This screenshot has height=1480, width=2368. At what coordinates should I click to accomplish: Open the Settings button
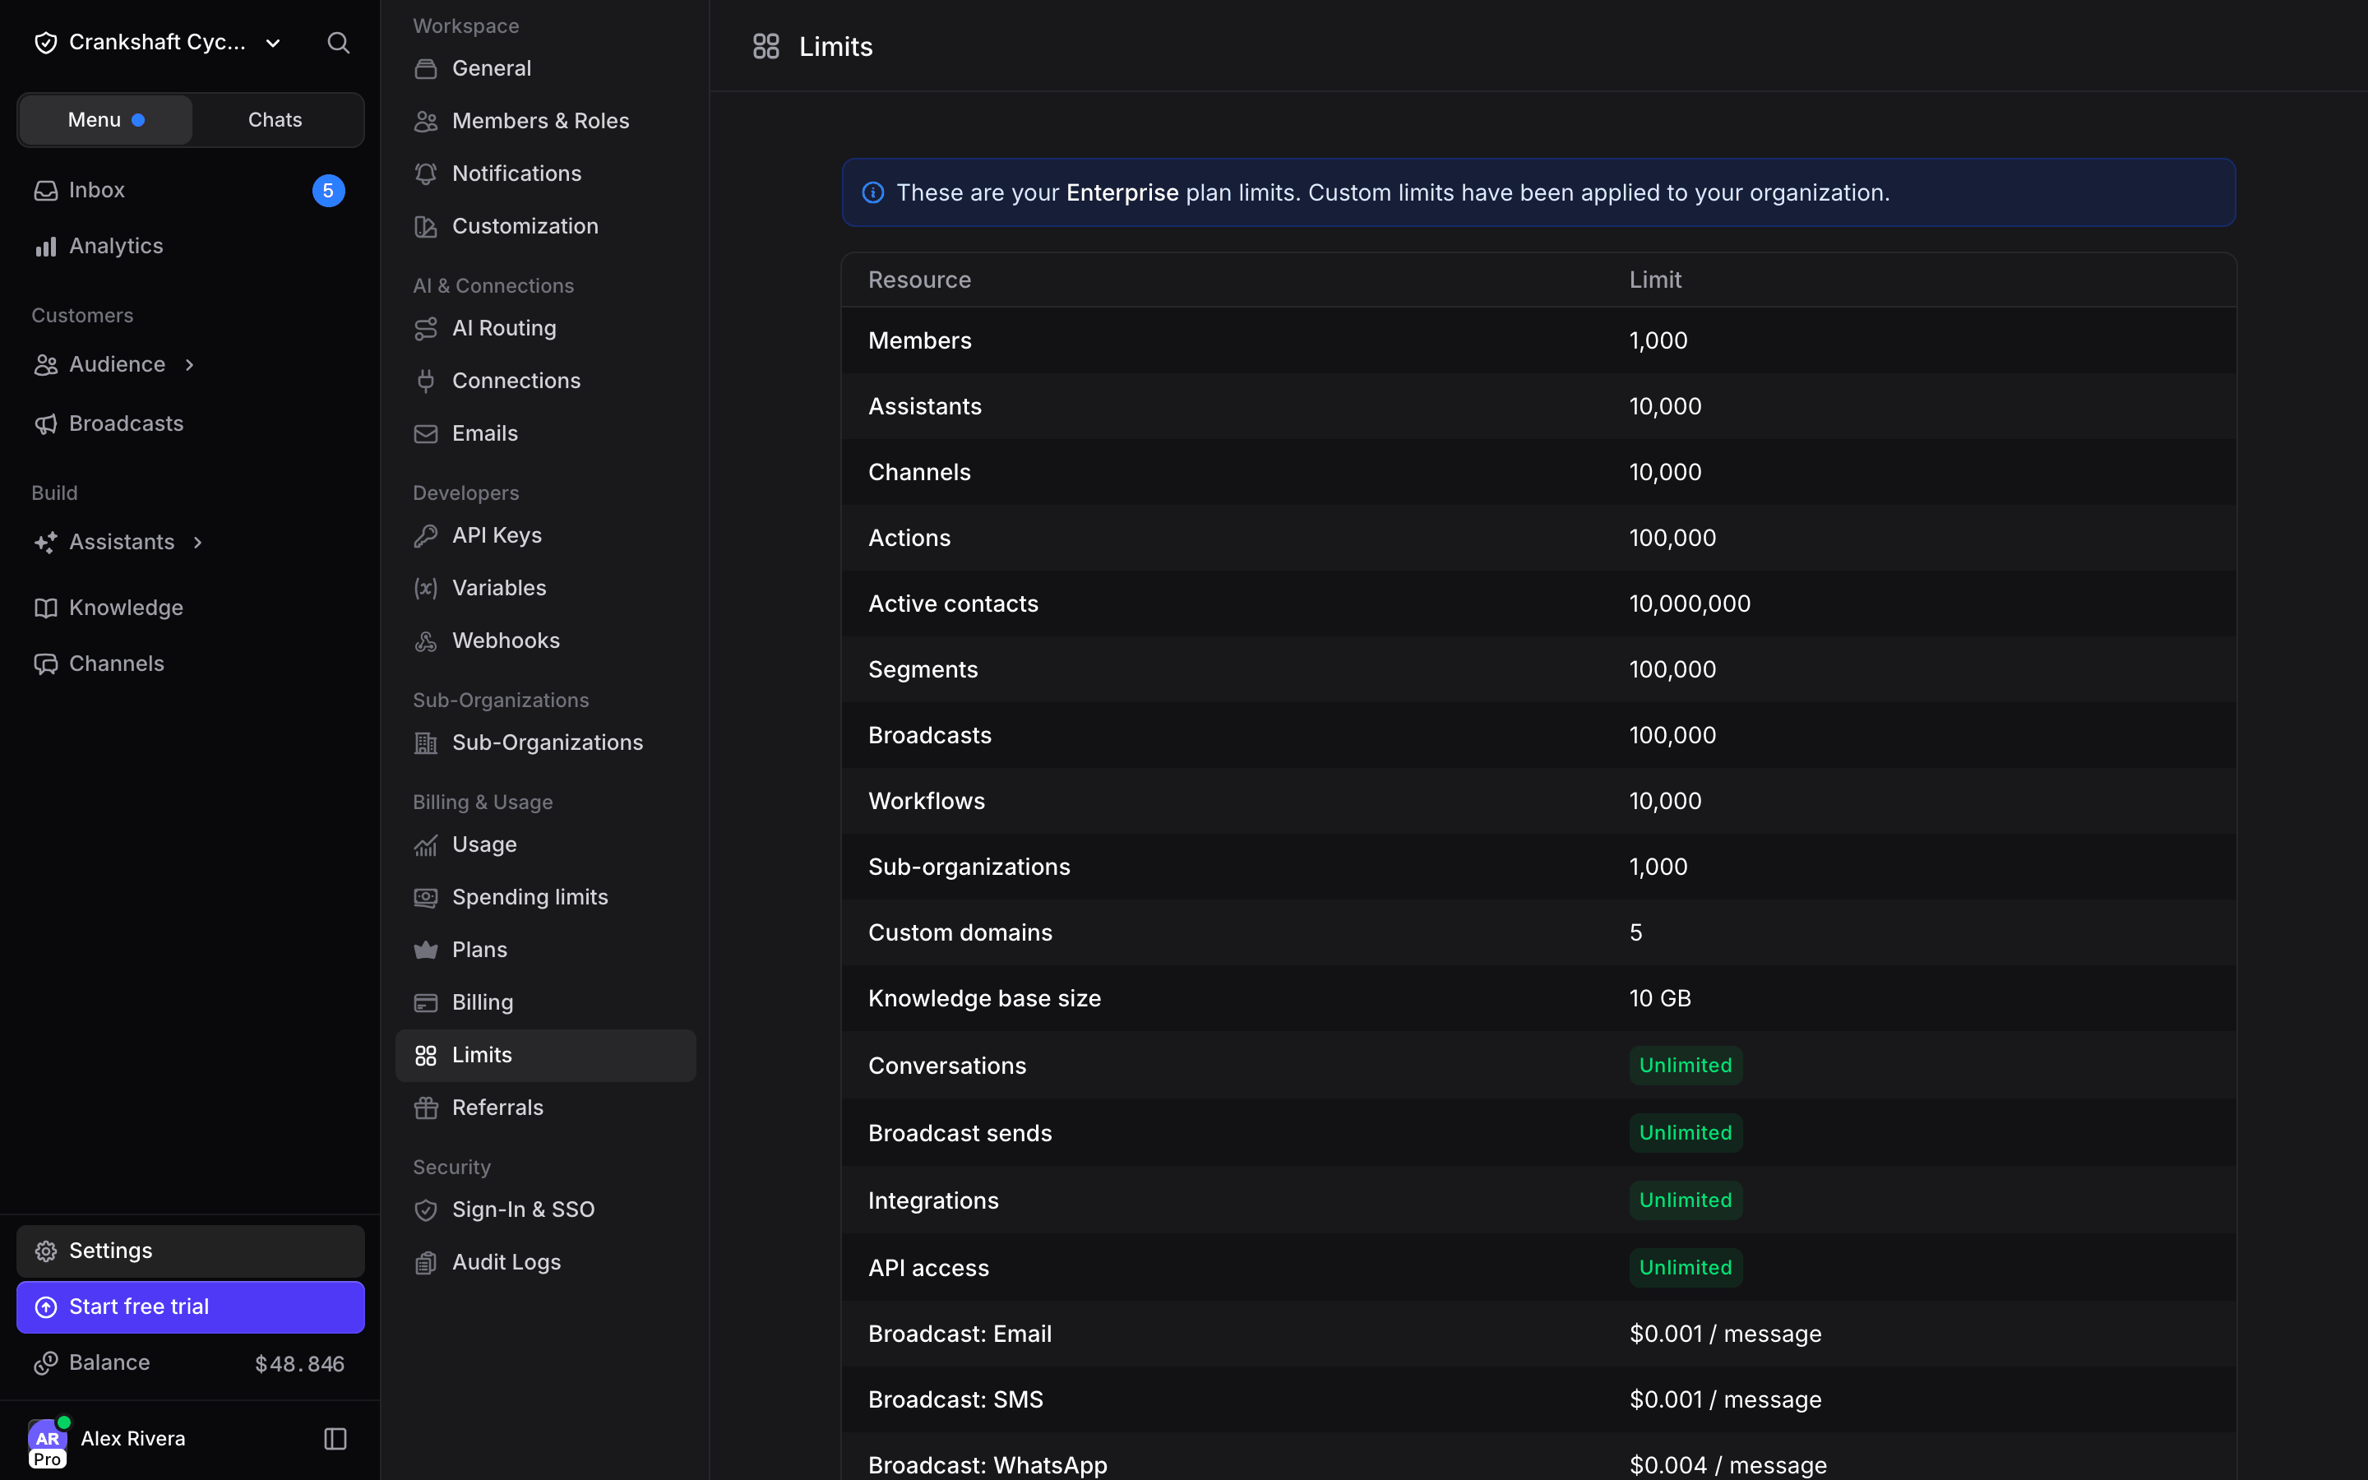(191, 1250)
